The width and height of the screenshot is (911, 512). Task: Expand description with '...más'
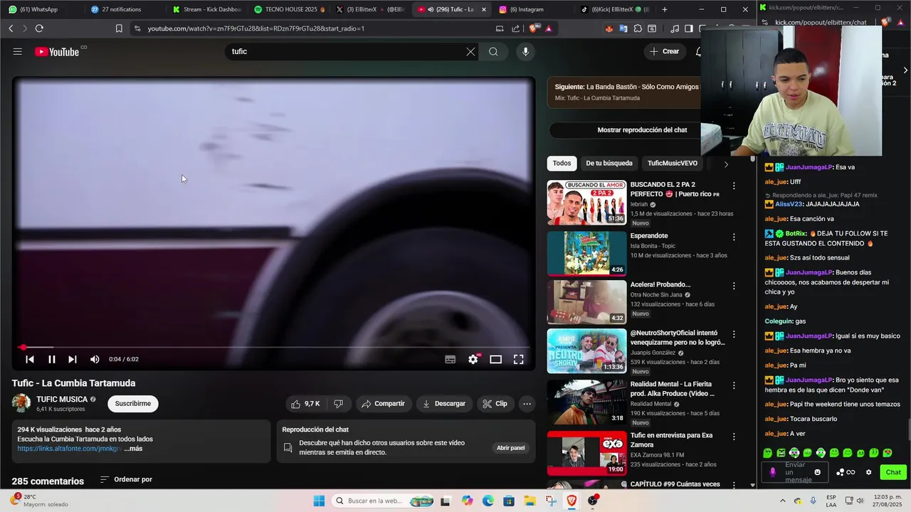point(133,449)
